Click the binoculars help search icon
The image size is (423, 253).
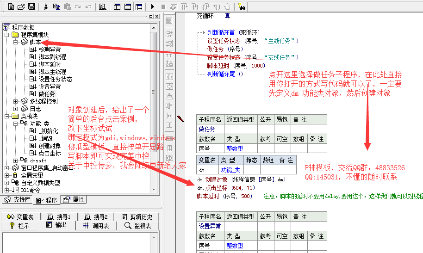[x=242, y=6]
